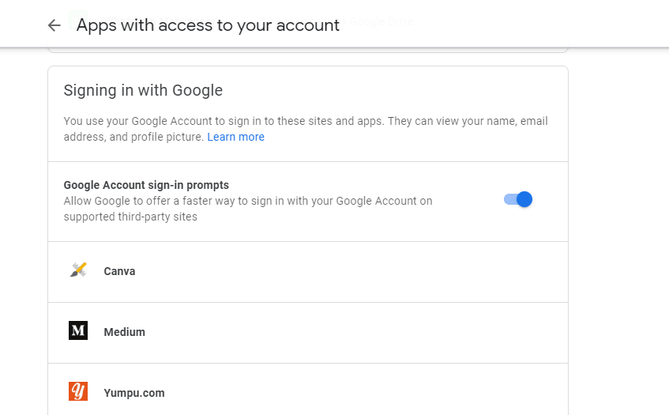Click the Allow Google faster sign-in description

coord(248,209)
